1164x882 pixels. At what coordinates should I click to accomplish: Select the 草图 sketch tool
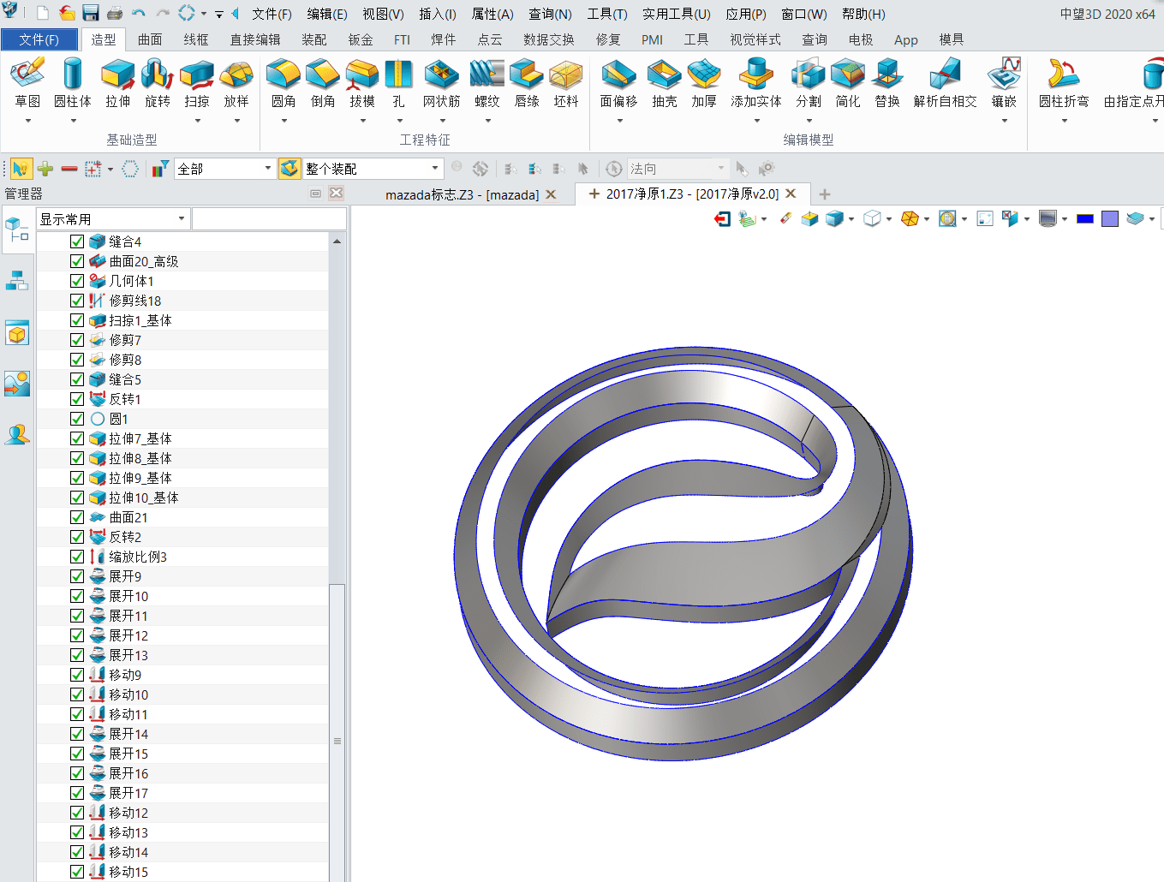tap(27, 83)
